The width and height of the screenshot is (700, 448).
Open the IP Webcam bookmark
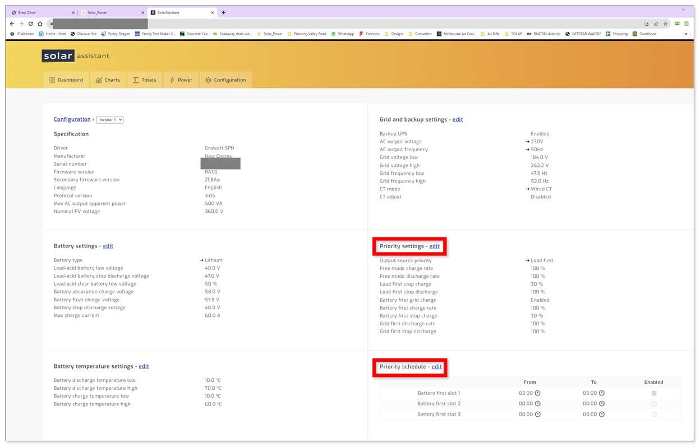(22, 34)
